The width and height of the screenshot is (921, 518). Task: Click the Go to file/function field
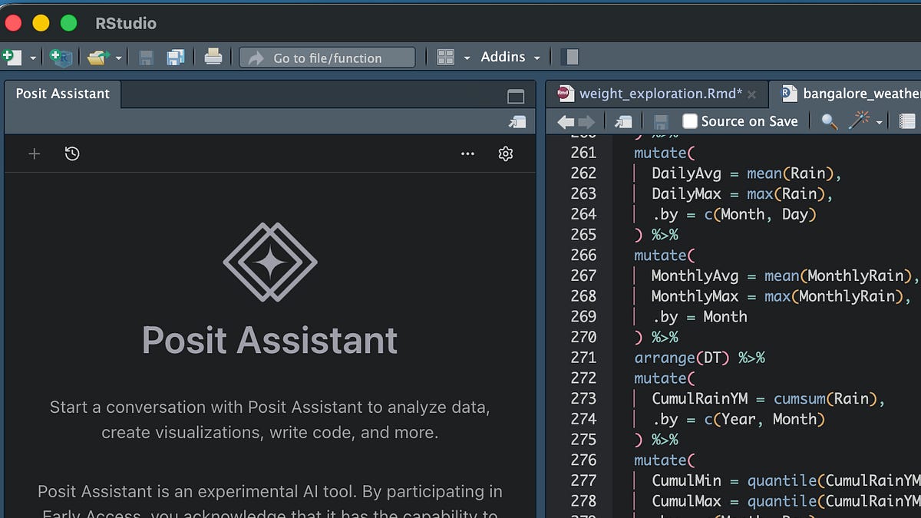pyautogui.click(x=327, y=58)
